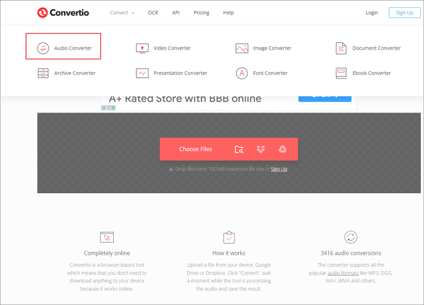Open the Image Converter picture icon
The width and height of the screenshot is (424, 305).
click(242, 48)
